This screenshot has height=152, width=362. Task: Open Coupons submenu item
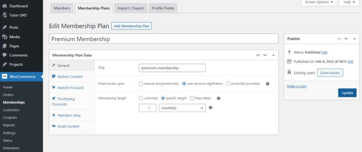click(10, 118)
